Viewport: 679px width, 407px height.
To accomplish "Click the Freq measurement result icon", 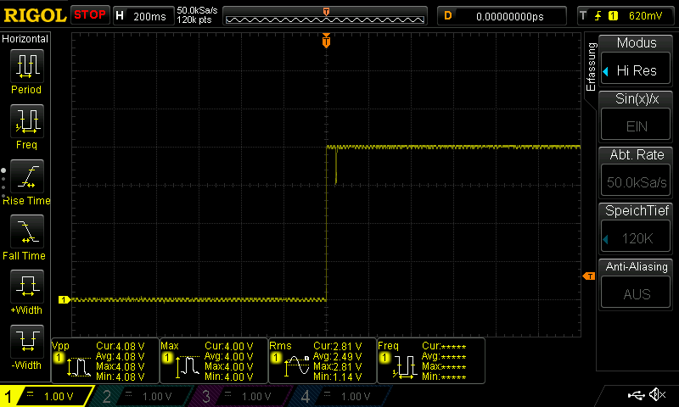I will tap(405, 367).
